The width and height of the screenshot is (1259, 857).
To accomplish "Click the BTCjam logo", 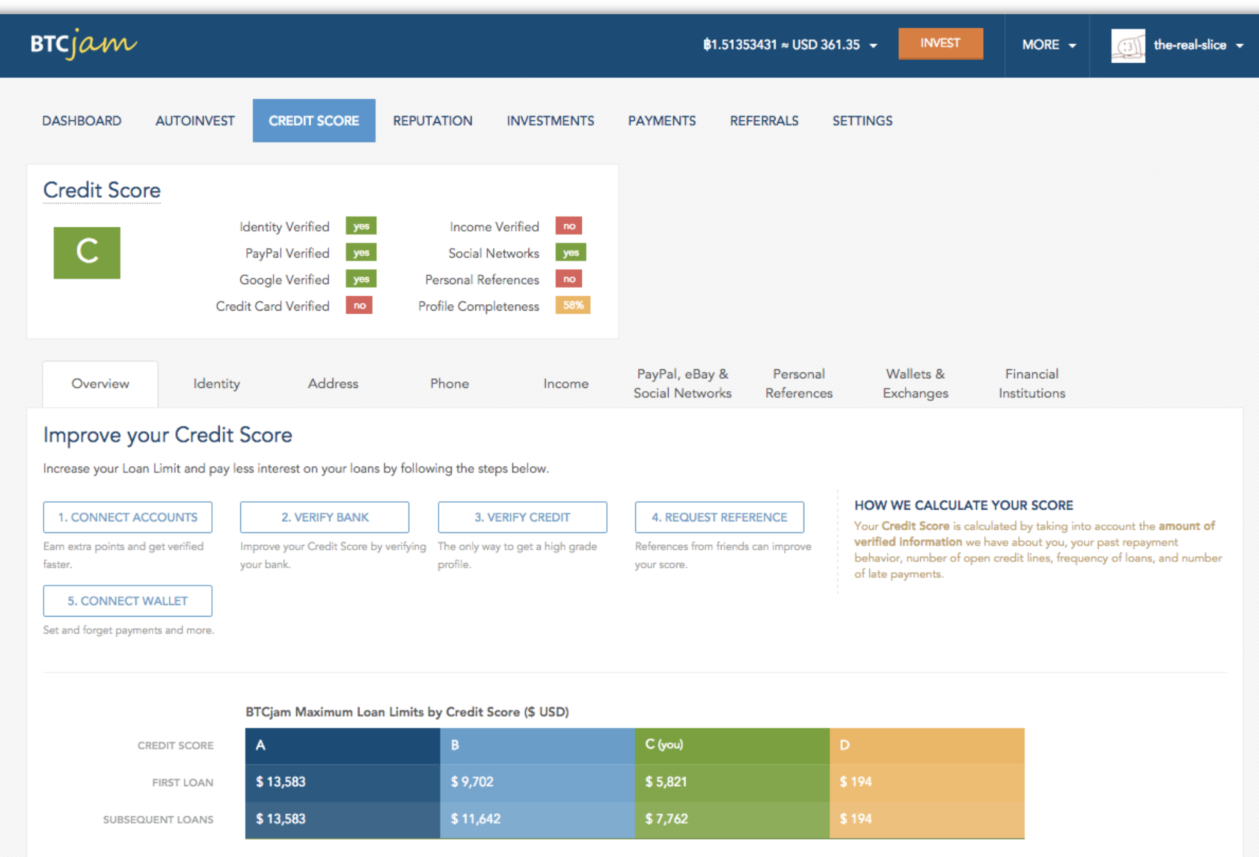I will click(x=83, y=44).
